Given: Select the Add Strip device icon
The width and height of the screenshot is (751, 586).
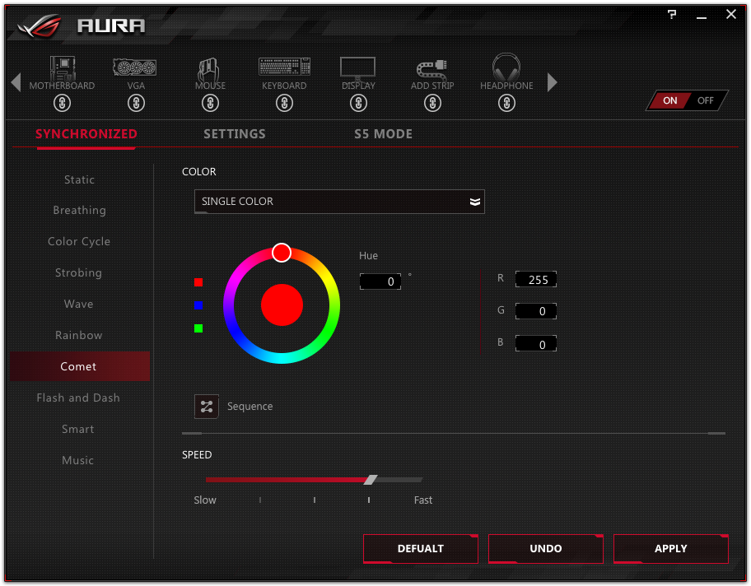Looking at the screenshot, I should coord(431,69).
